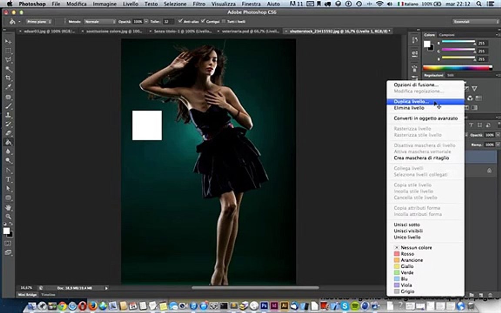
Task: Open the Primo piano fill dropdown
Action: 39,21
